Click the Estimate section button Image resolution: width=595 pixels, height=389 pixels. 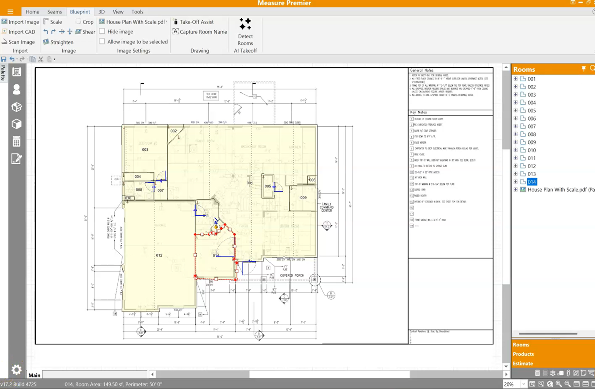tap(522, 363)
